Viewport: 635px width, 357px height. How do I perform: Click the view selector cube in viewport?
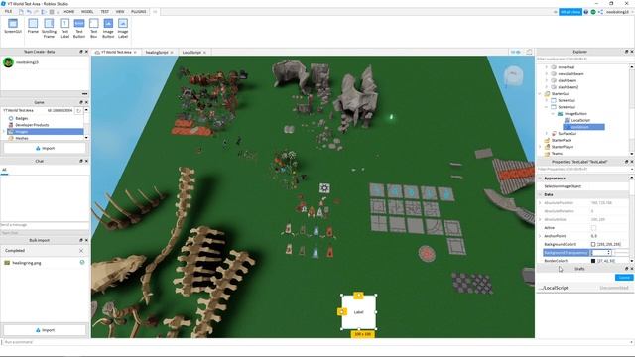tap(513, 75)
